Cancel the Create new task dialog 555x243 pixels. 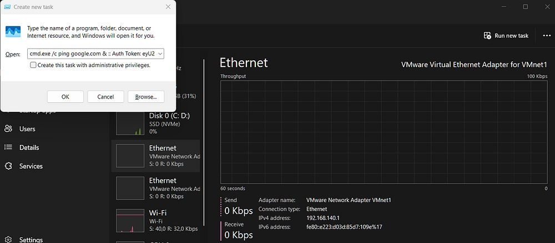[105, 96]
